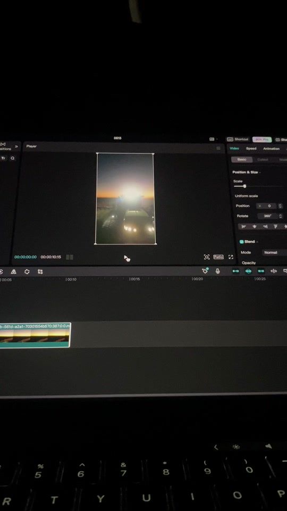
Task: Toggle main track magnet
Action: (235, 271)
